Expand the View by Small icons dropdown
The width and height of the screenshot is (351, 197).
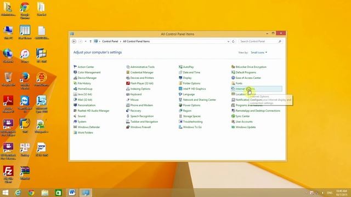click(259, 53)
